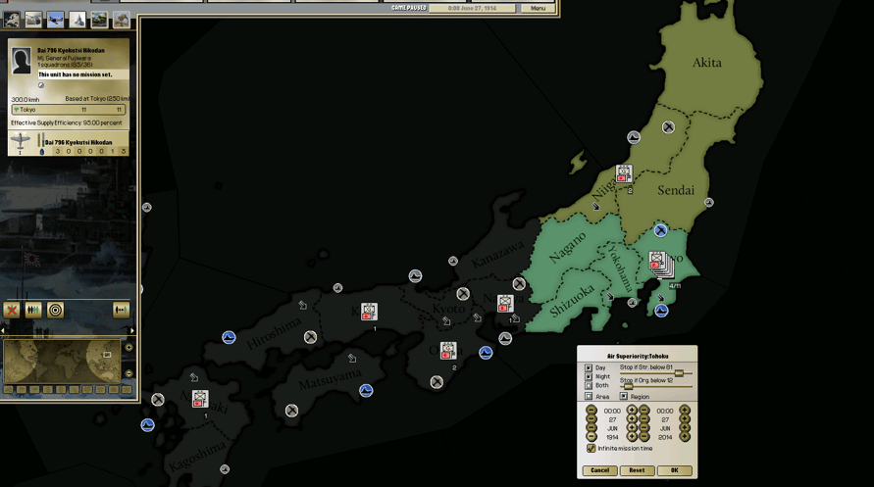Increase start month JUN with plus
Viewport: 874px width, 487px height.
[x=632, y=428]
